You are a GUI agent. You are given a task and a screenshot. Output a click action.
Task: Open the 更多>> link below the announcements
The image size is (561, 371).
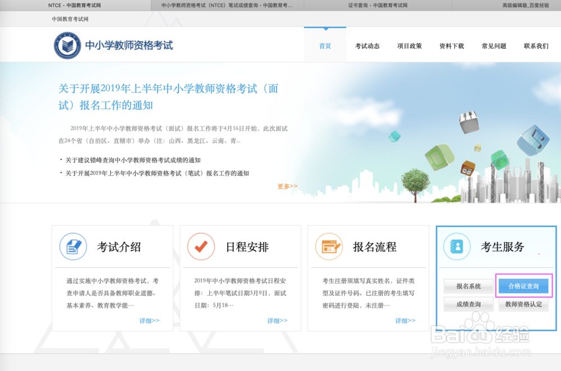click(x=287, y=187)
